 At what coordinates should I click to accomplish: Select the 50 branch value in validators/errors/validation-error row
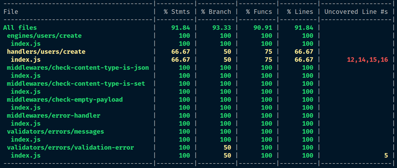point(227,147)
